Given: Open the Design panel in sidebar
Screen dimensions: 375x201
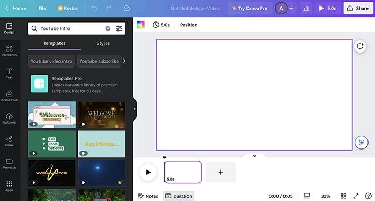Looking at the screenshot, I should coord(9,28).
